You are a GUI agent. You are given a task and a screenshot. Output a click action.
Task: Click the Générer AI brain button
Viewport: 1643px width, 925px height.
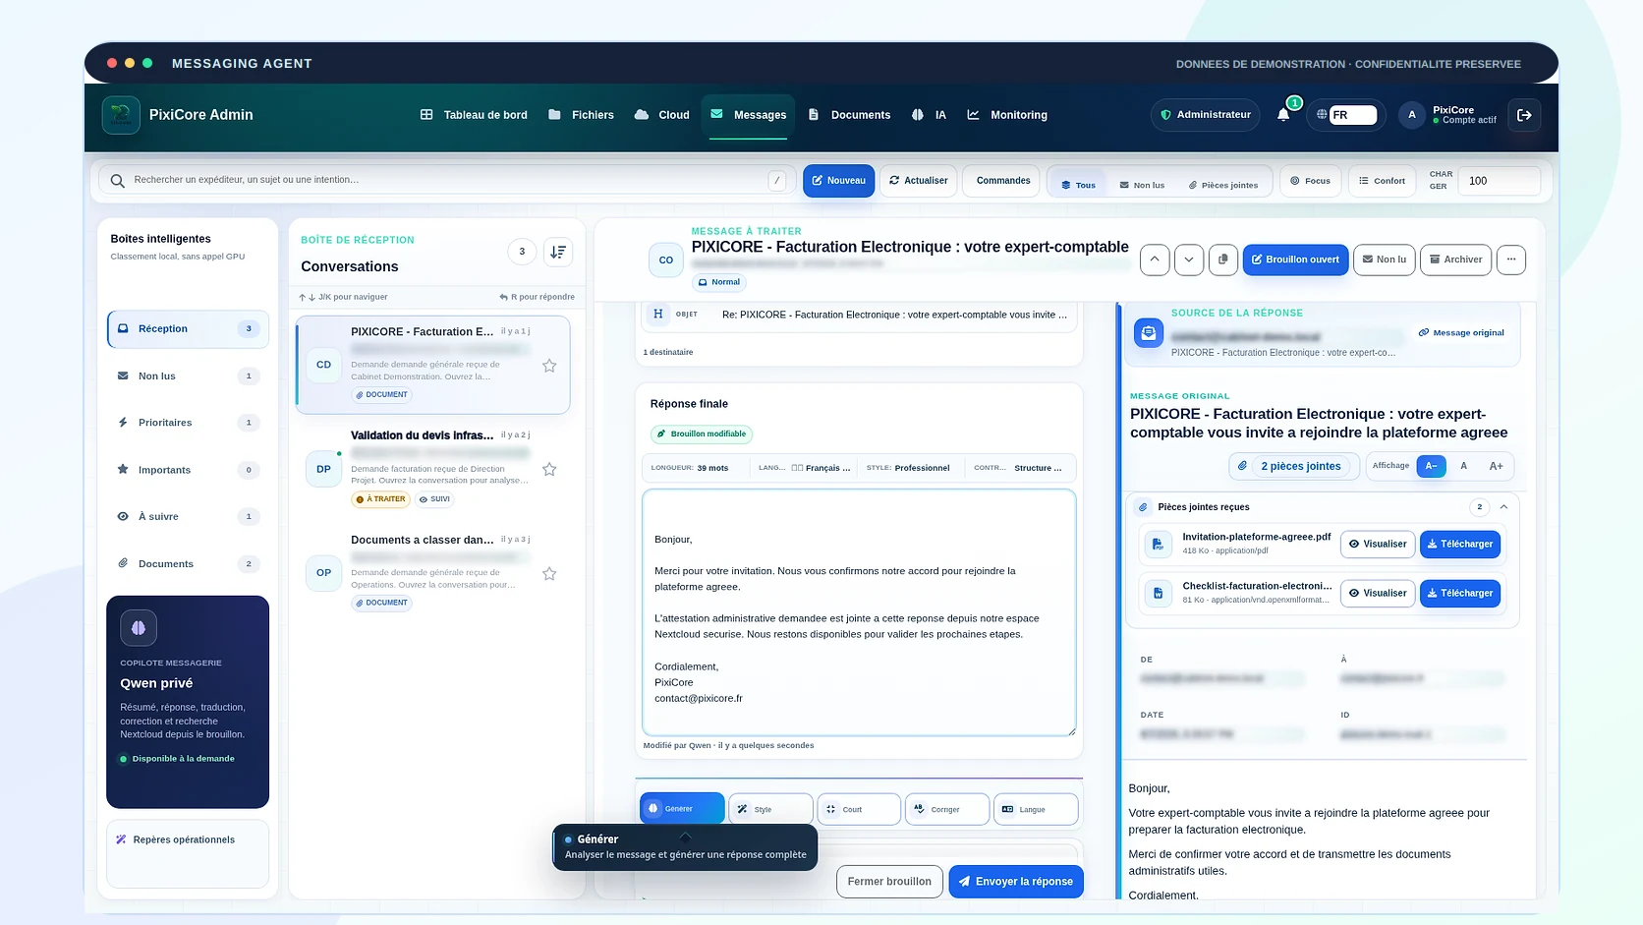pyautogui.click(x=682, y=809)
